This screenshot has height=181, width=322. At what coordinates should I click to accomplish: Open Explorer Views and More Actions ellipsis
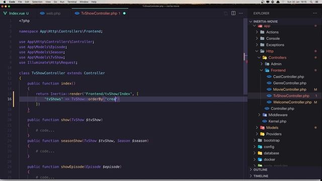pyautogui.click(x=315, y=13)
